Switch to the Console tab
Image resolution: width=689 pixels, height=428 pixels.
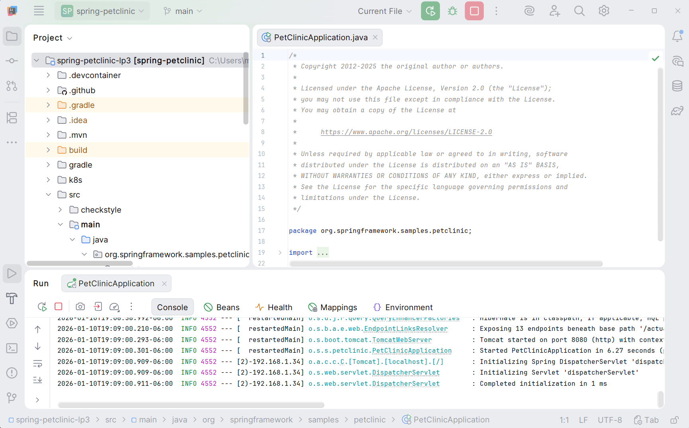172,307
